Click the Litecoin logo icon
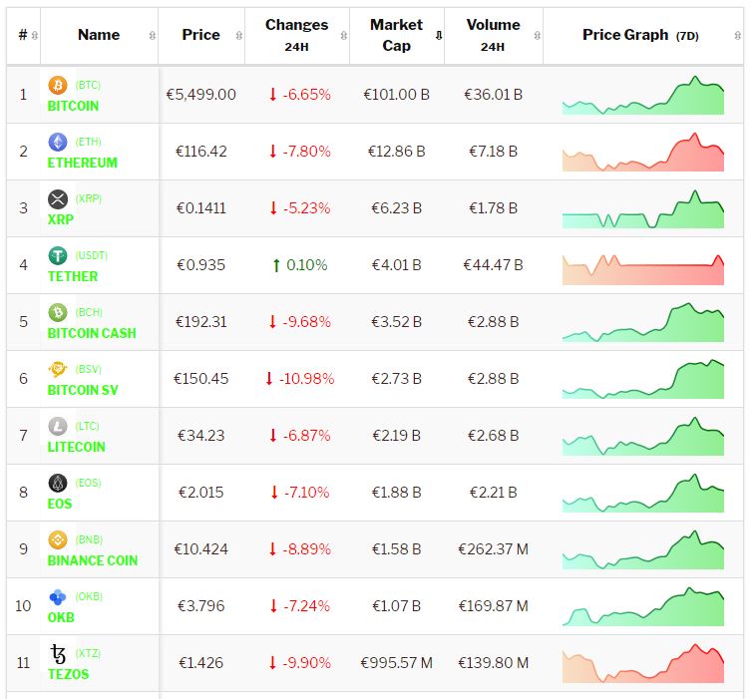This screenshot has width=753, height=699. [58, 427]
